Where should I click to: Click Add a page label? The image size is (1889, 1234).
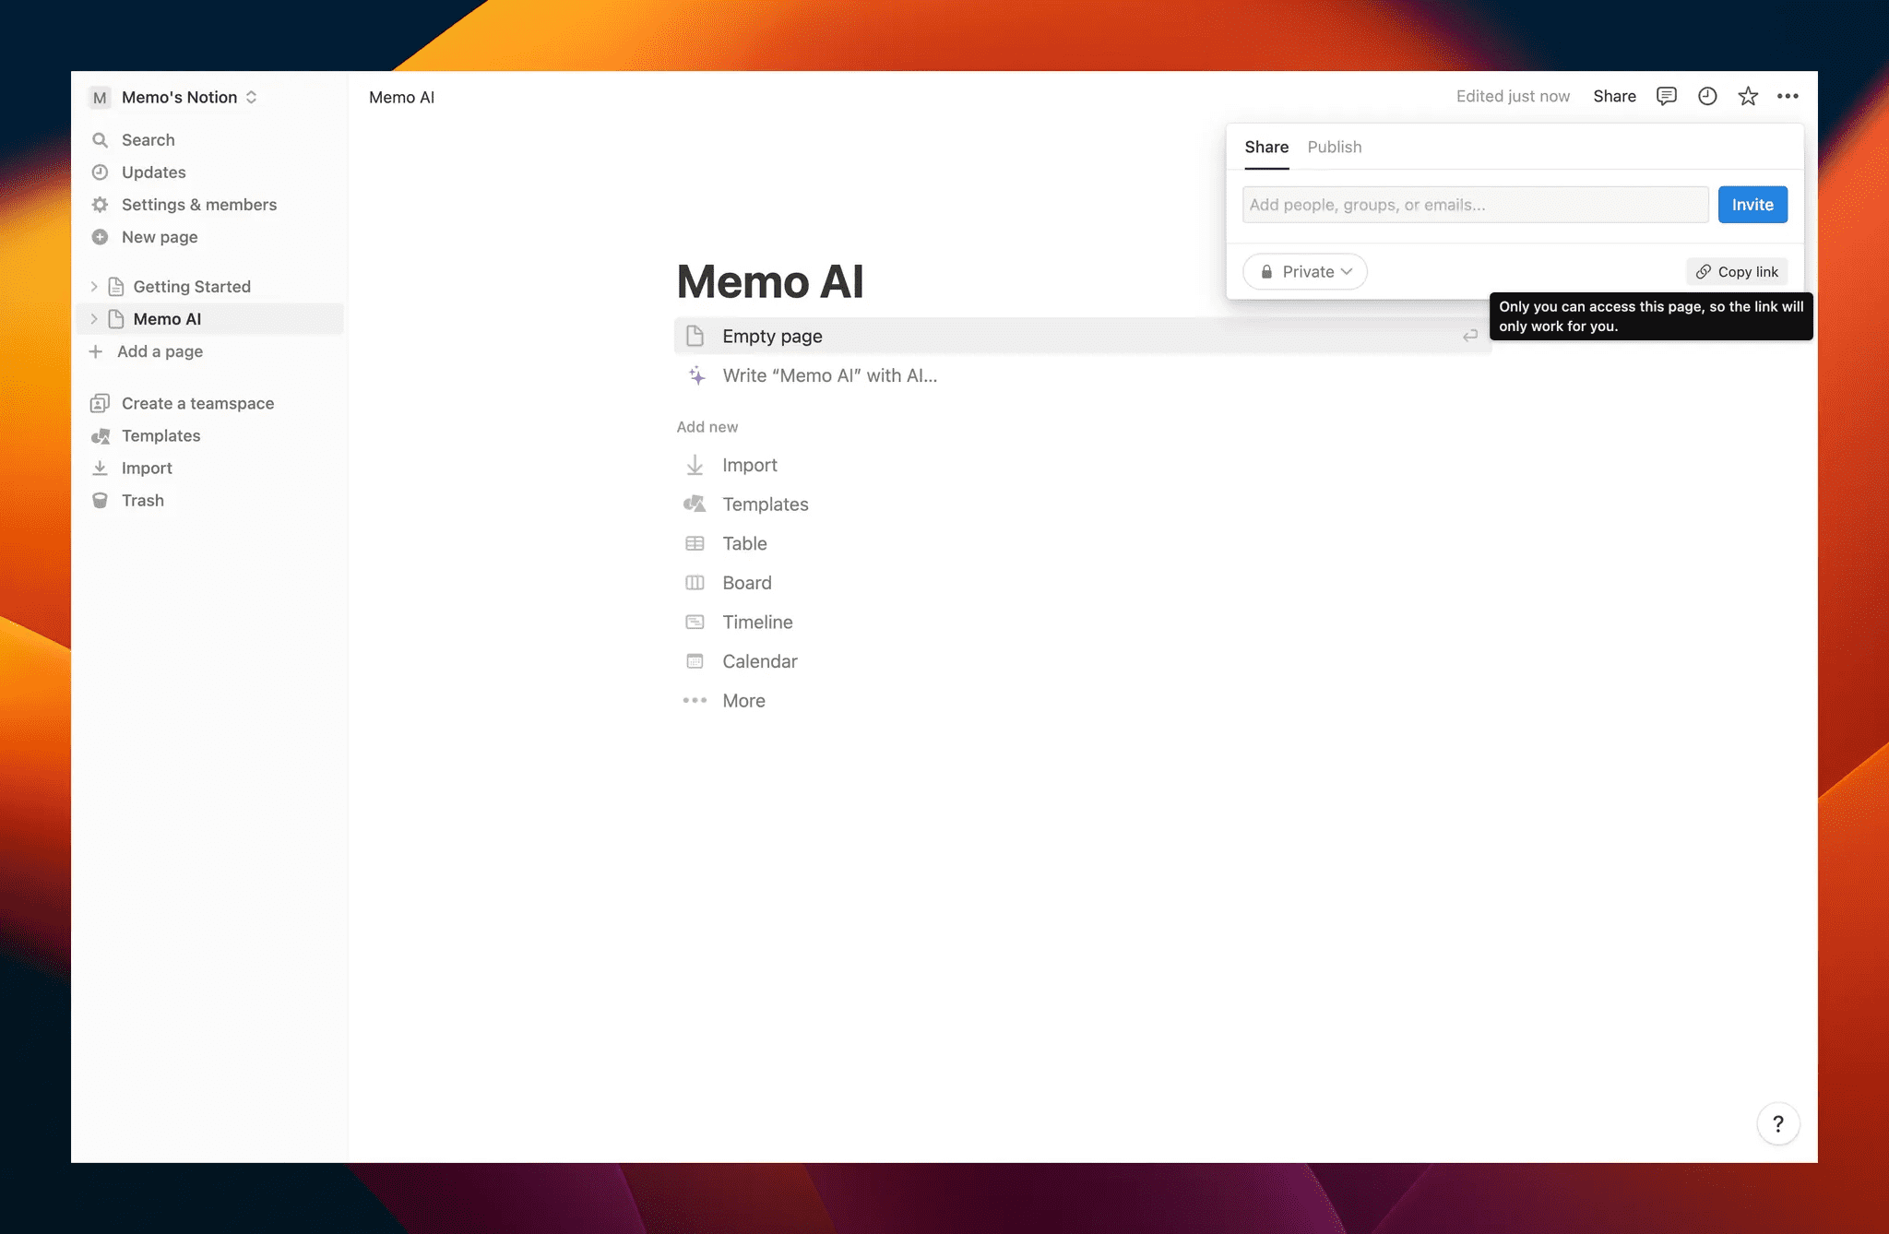click(160, 351)
